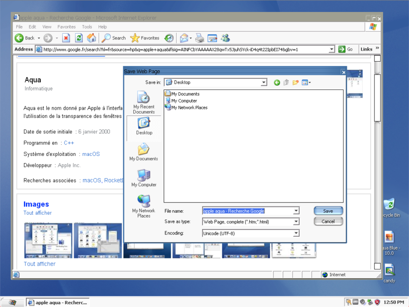Click the page vertical scrollbar thumb

click(377, 98)
